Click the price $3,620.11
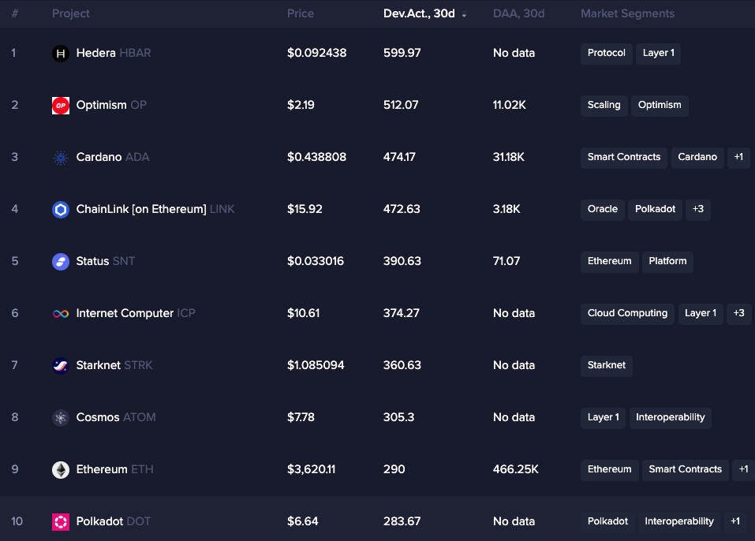Screen dimensions: 755x541 coord(311,469)
